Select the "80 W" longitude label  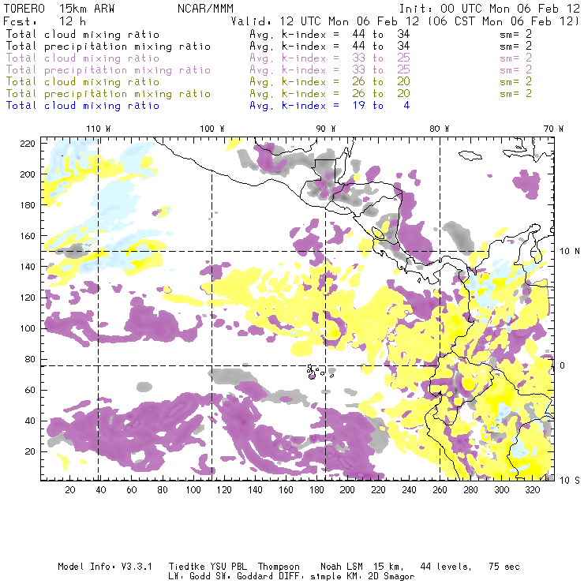pos(439,129)
